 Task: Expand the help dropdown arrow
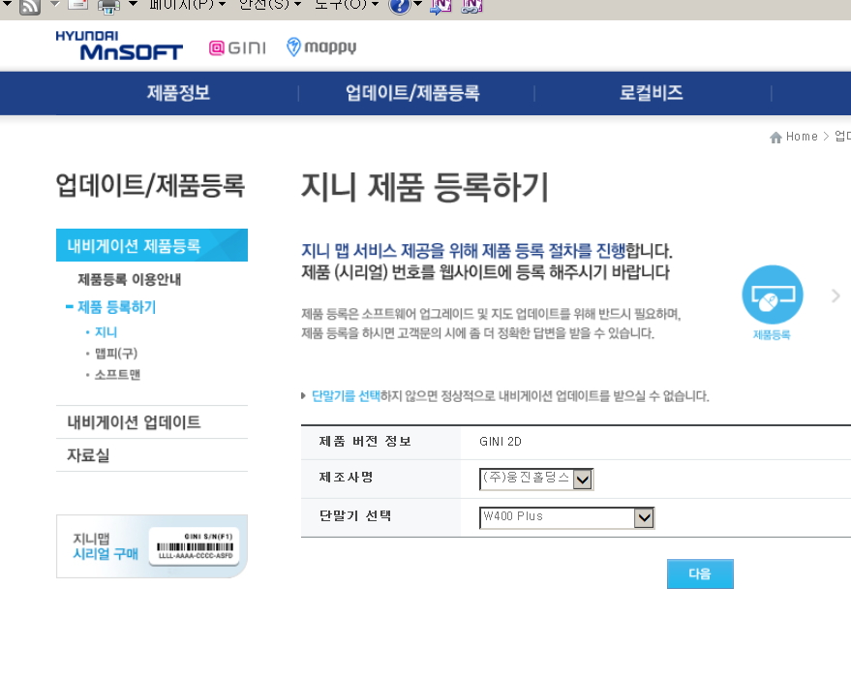coord(417,4)
